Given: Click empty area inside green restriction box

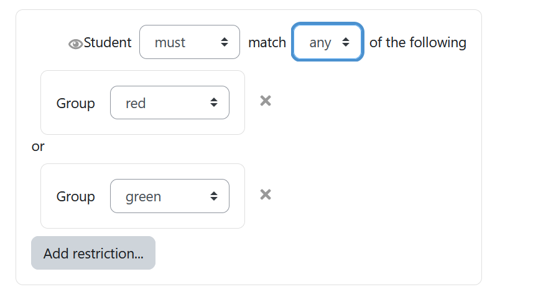Looking at the screenshot, I should click(x=143, y=221).
